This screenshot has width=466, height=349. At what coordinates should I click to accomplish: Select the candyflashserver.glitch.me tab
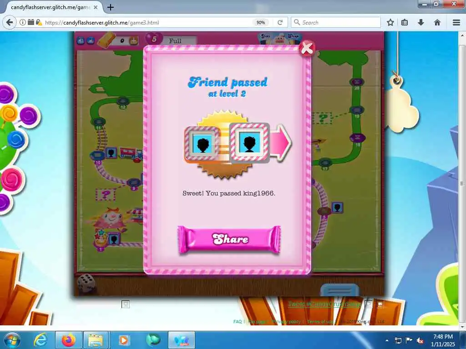[x=51, y=7]
